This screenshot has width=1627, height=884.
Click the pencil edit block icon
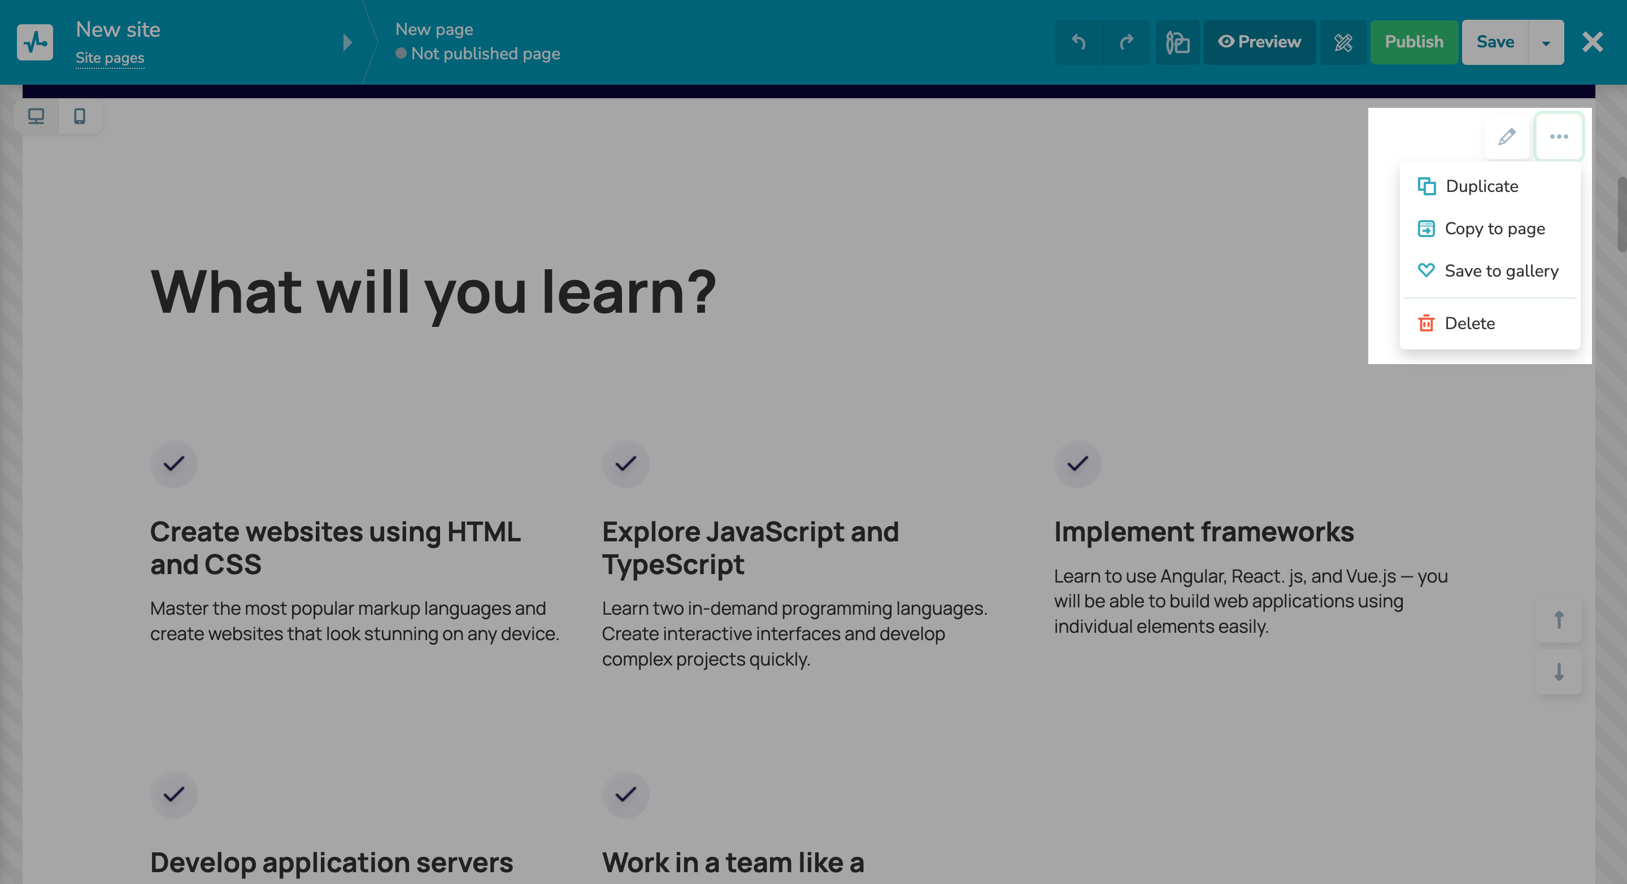pyautogui.click(x=1507, y=136)
